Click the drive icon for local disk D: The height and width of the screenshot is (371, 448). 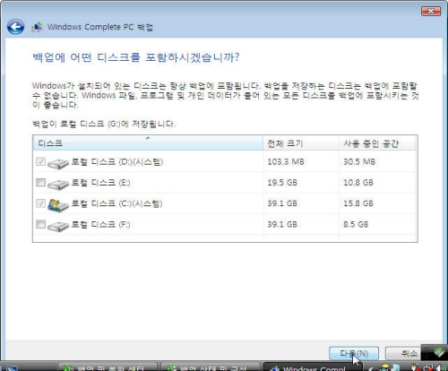click(x=58, y=163)
